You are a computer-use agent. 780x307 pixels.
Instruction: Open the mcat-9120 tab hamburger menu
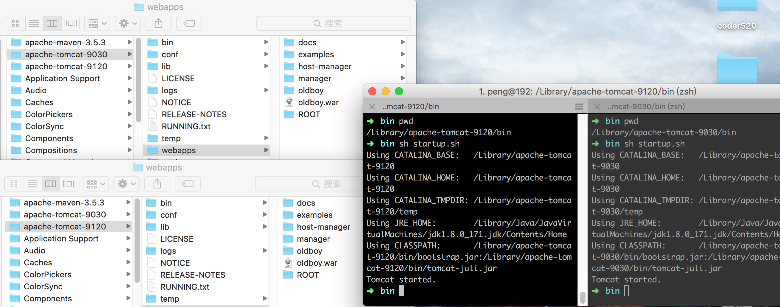click(579, 107)
